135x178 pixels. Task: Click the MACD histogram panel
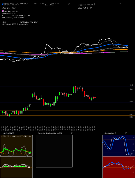pyautogui.click(x=16, y=167)
